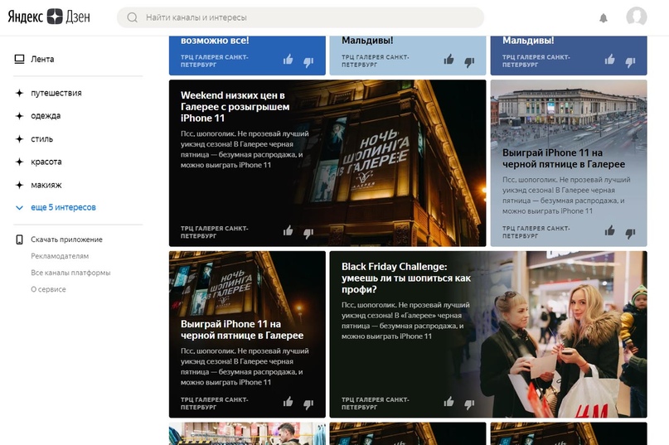Dislike the Black Friday Challenge card

coord(469,404)
